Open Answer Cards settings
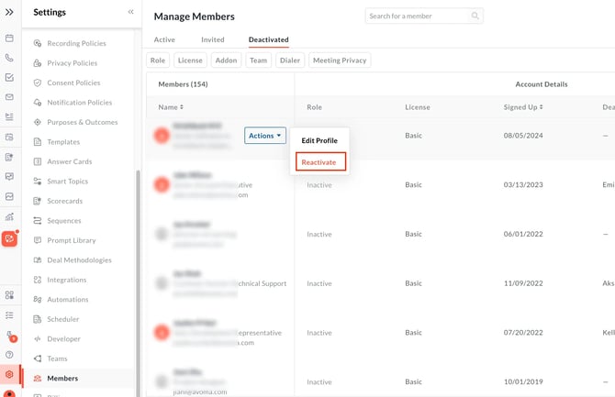The height and width of the screenshot is (397, 615). coord(70,161)
